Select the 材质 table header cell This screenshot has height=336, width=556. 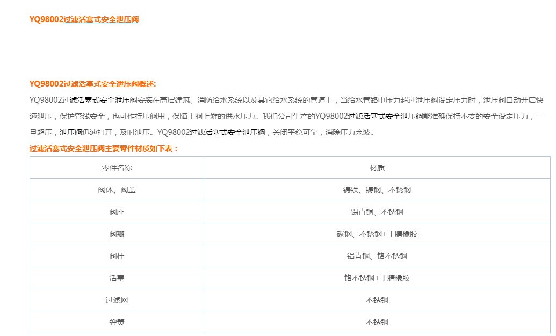coord(377,168)
